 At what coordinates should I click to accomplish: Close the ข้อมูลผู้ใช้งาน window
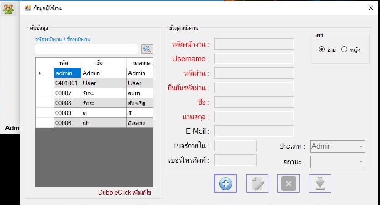click(x=370, y=8)
